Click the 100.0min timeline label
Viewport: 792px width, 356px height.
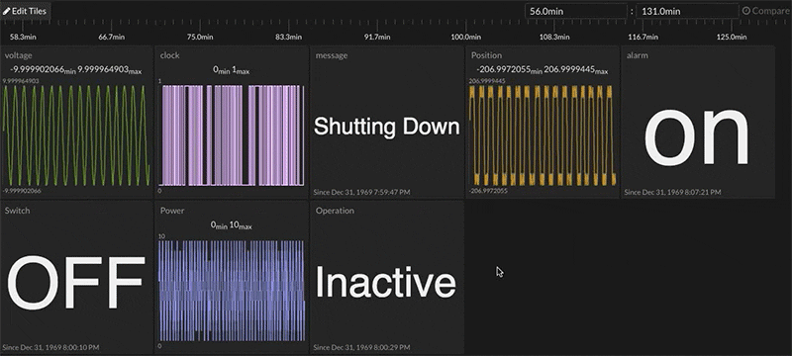pyautogui.click(x=465, y=37)
